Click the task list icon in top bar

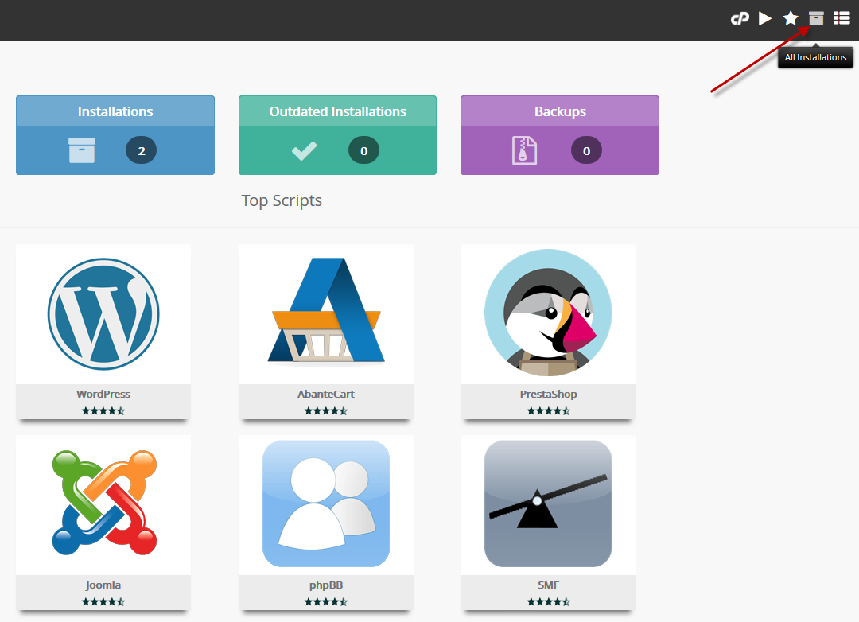click(x=842, y=18)
